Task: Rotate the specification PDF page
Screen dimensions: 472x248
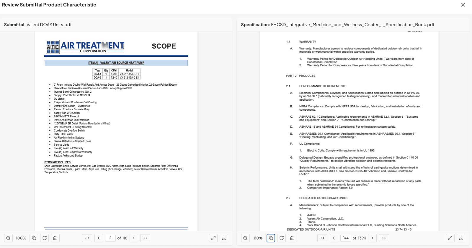Action: click(x=282, y=238)
